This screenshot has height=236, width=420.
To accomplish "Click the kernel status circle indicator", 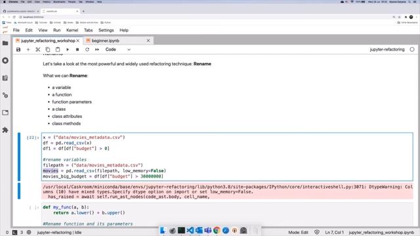I will click(x=412, y=50).
